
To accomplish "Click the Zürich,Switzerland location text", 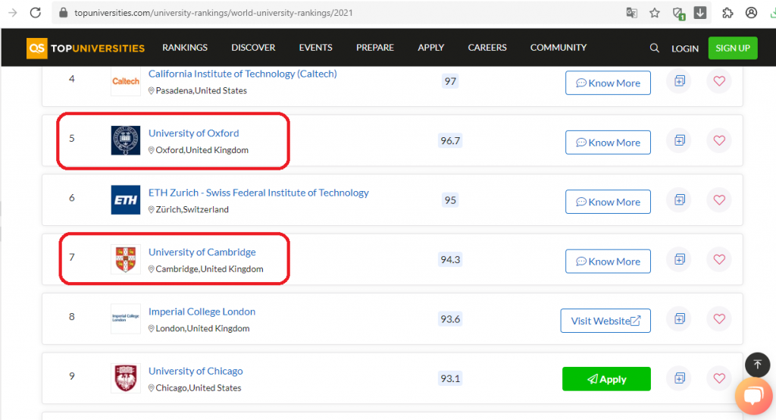I will pos(192,209).
